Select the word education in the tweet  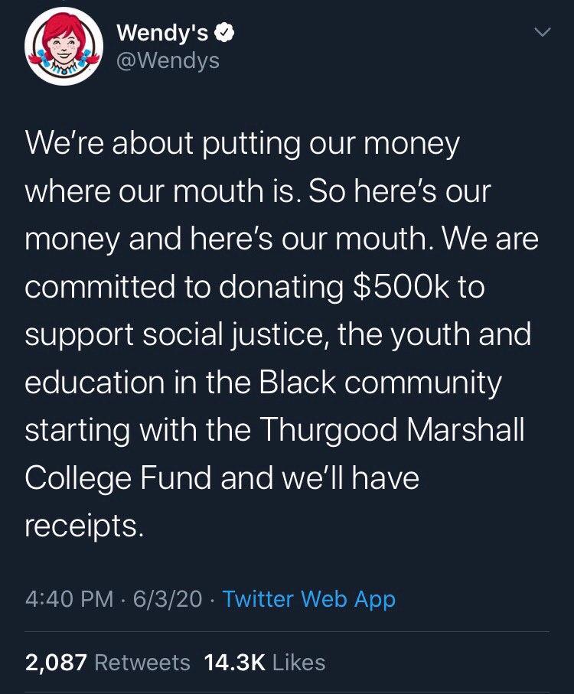[95, 382]
